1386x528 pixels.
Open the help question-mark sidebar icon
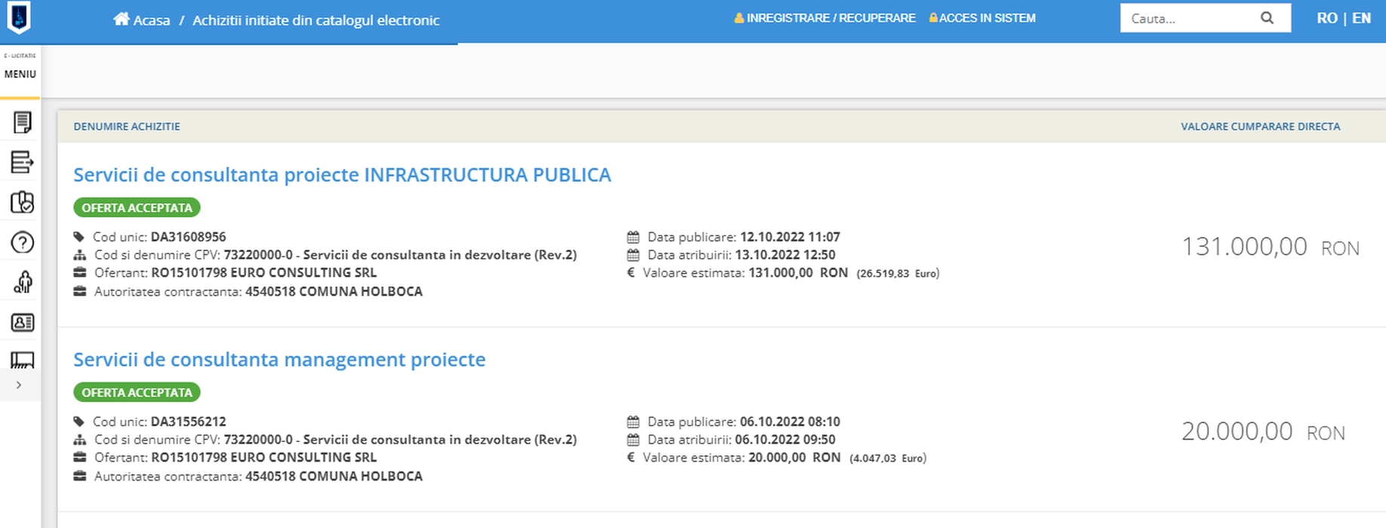point(23,242)
